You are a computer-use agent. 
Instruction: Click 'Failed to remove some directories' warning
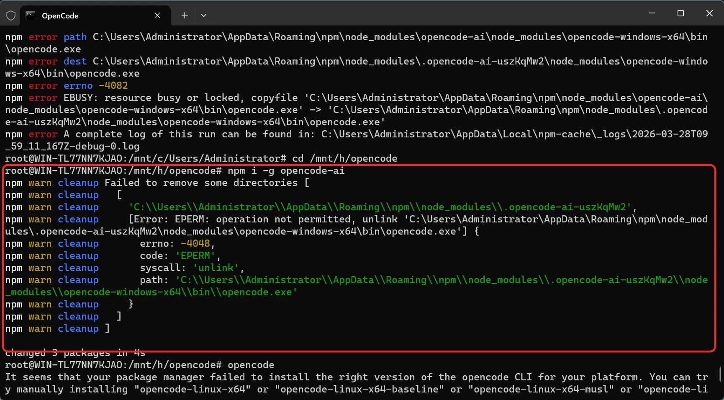click(x=201, y=183)
